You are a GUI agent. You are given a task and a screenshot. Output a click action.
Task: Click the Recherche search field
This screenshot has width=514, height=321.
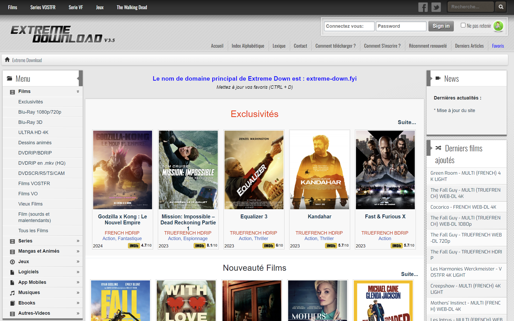[x=471, y=7]
